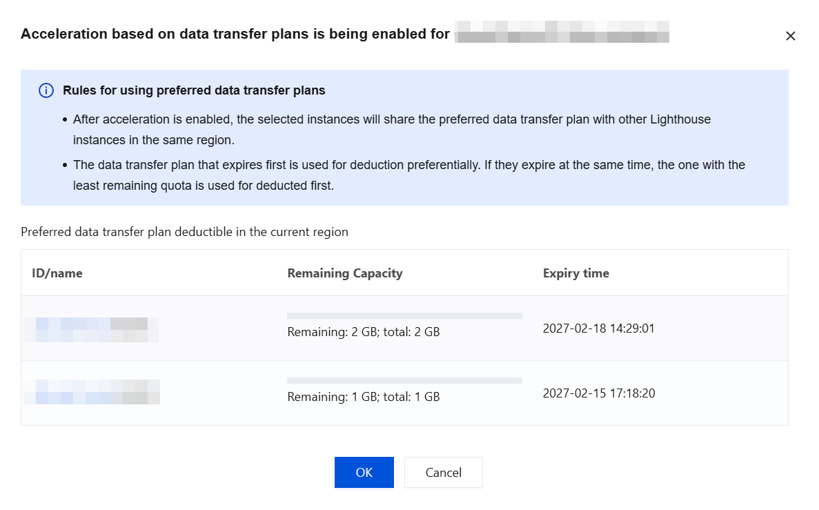
Task: Select the blurred plan ID in second row
Action: coord(92,392)
